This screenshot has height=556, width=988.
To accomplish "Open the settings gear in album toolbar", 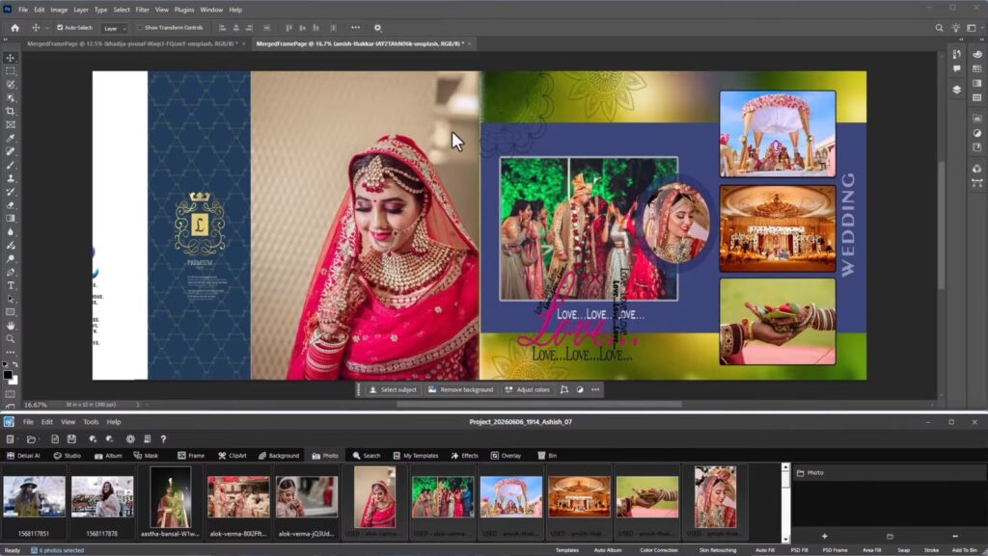I will pyautogui.click(x=130, y=439).
